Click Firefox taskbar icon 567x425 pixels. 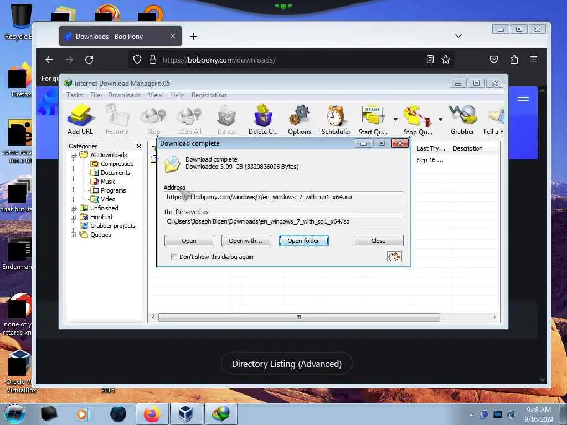click(152, 414)
